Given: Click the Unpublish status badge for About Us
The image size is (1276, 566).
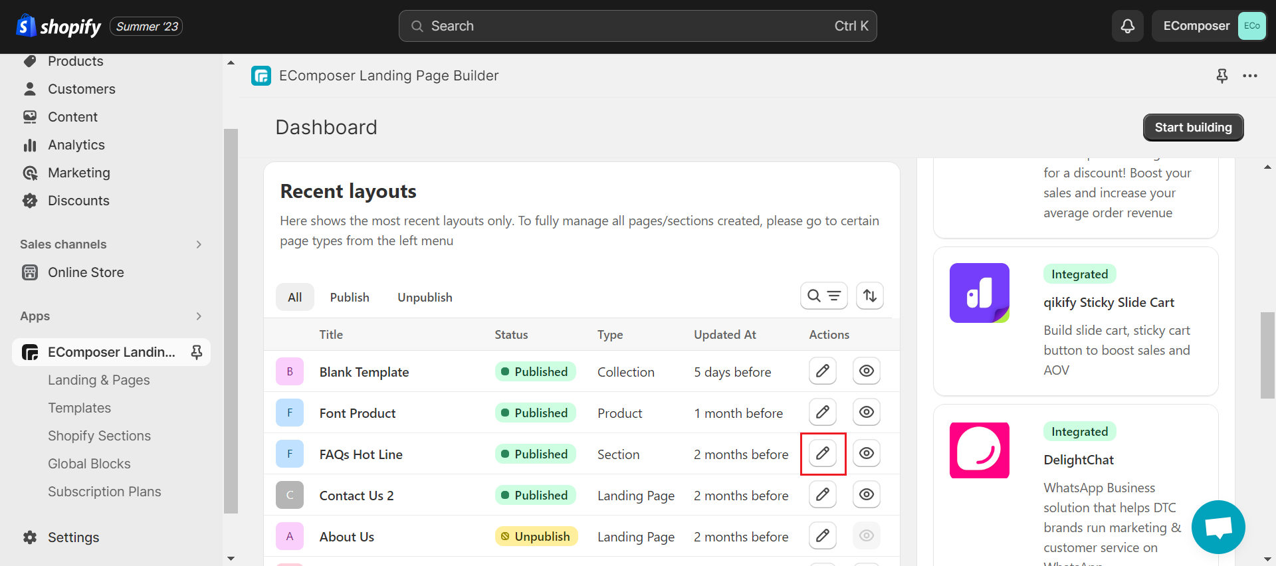Looking at the screenshot, I should click(536, 536).
